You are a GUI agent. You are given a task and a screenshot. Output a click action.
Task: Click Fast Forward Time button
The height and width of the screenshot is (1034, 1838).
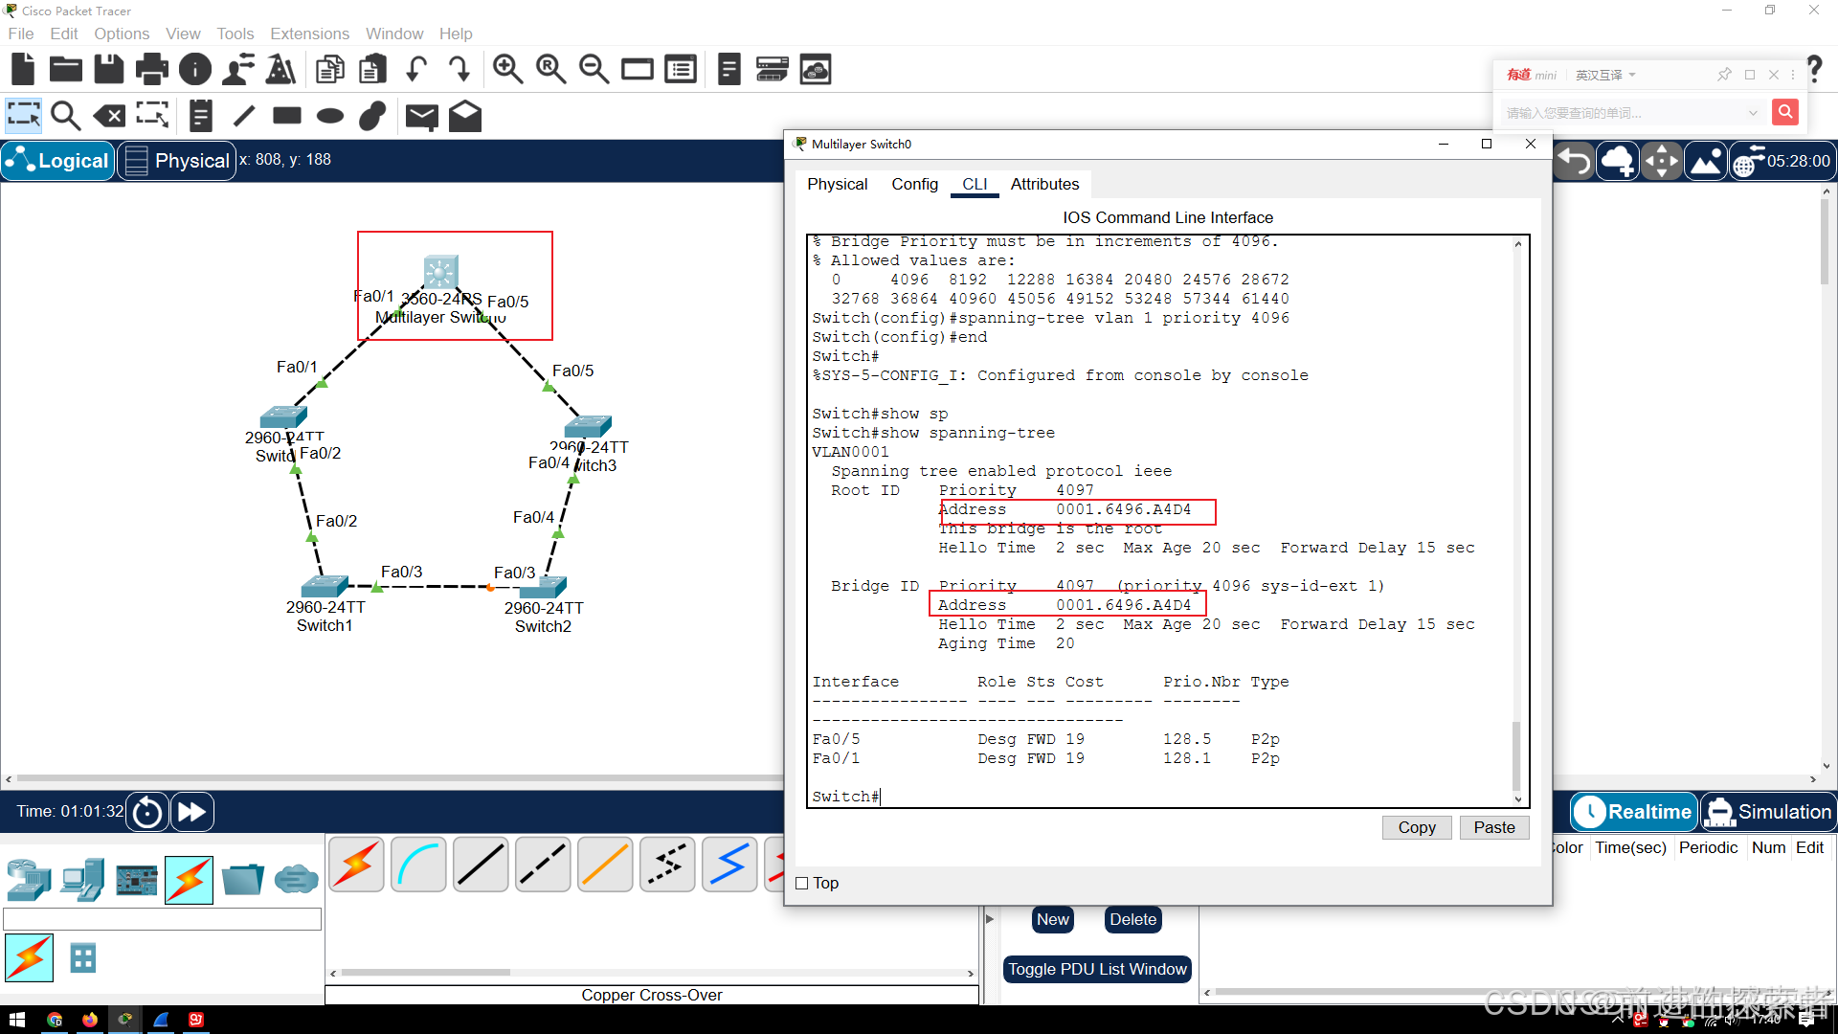[x=191, y=812]
